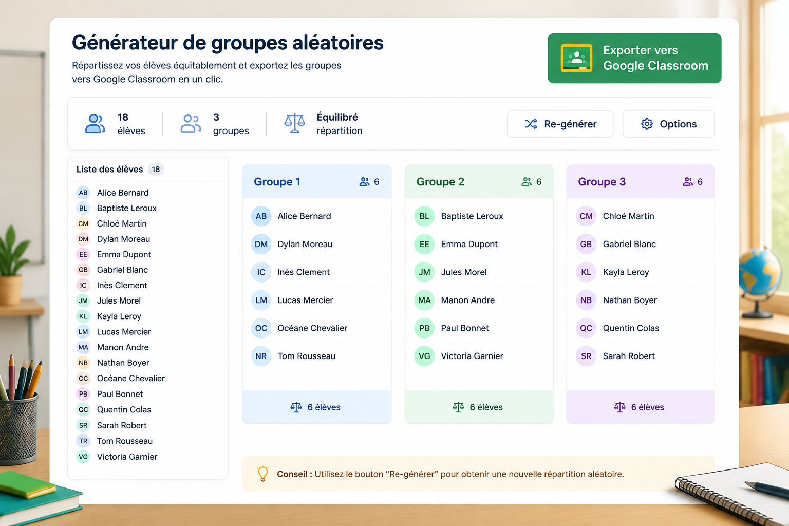Click the TR avatar in the student list
The width and height of the screenshot is (789, 526).
(83, 441)
